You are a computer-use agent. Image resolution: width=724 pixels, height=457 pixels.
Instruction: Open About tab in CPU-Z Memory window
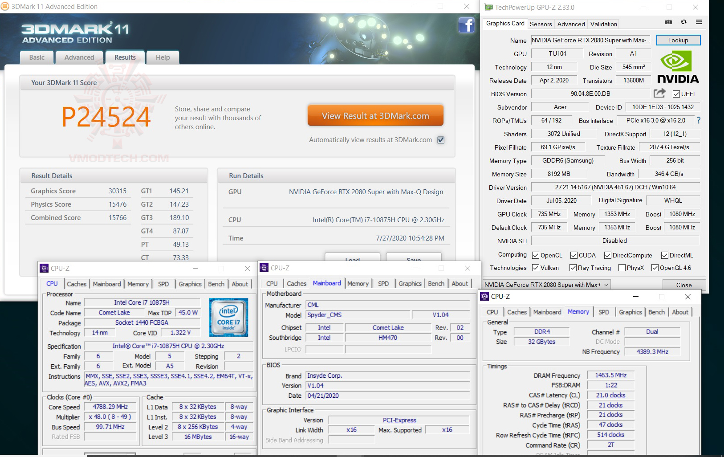(x=680, y=312)
